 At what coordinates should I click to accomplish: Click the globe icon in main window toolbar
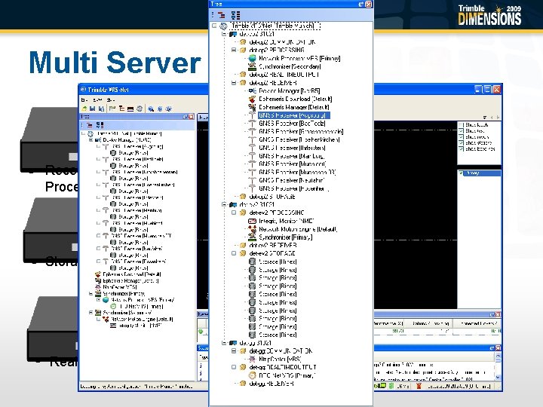[140, 109]
